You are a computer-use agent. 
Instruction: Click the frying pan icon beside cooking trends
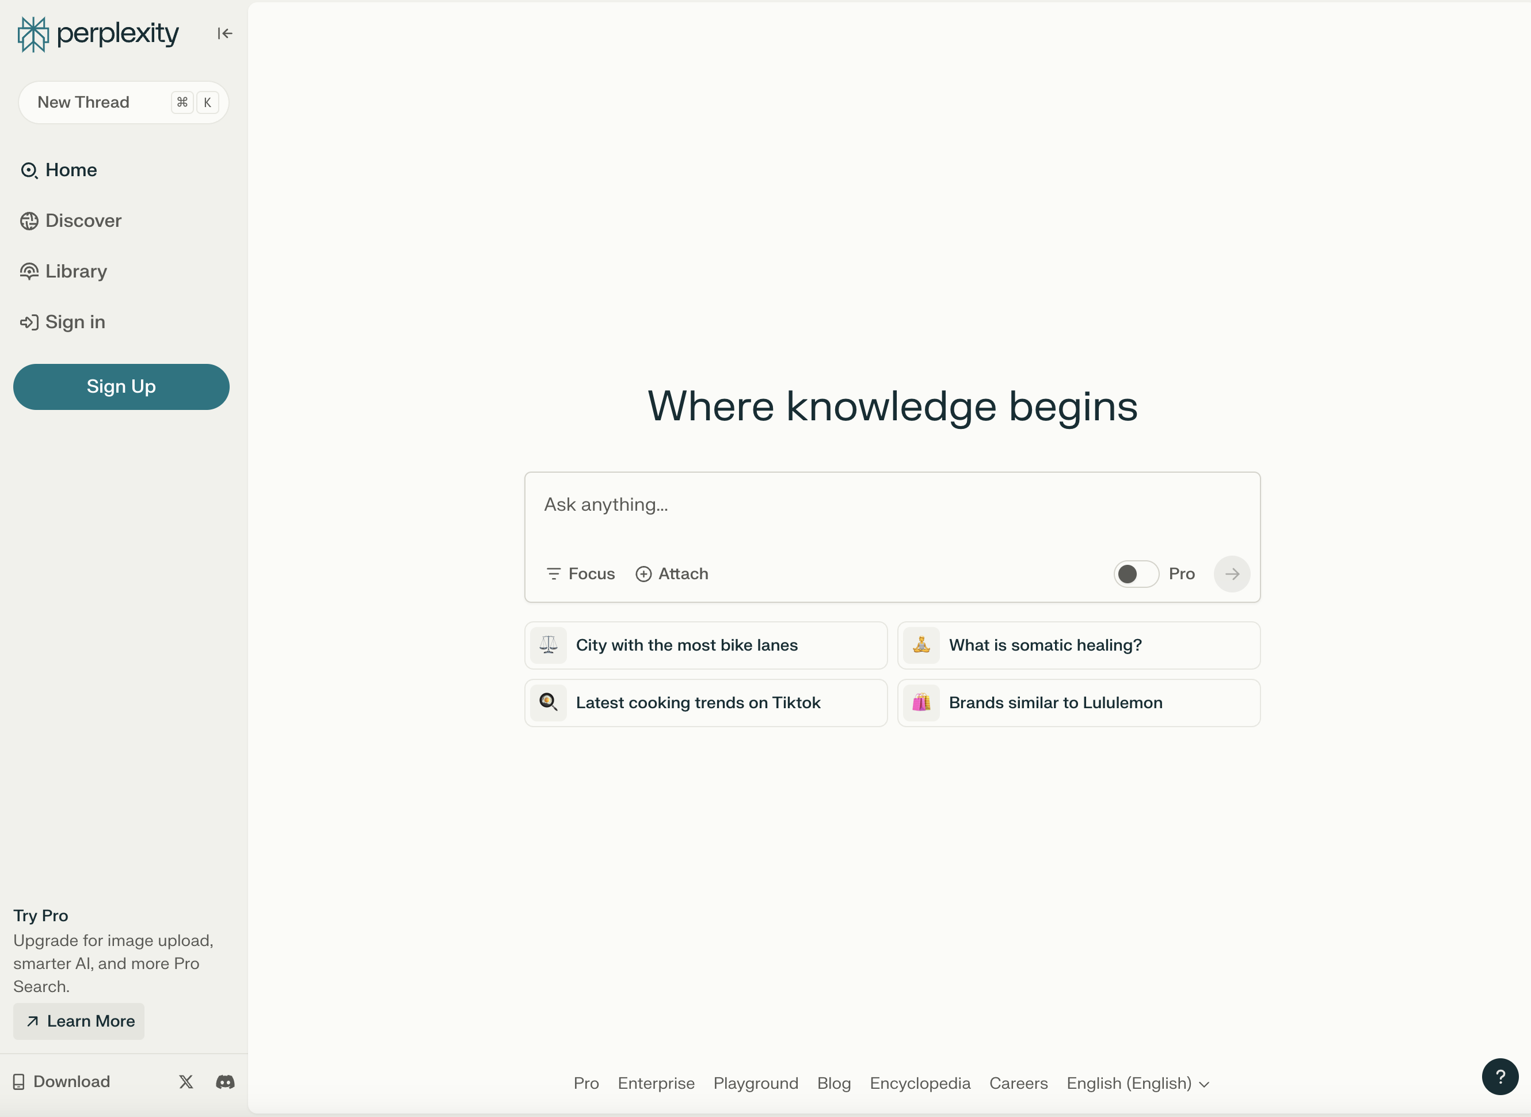(x=548, y=703)
